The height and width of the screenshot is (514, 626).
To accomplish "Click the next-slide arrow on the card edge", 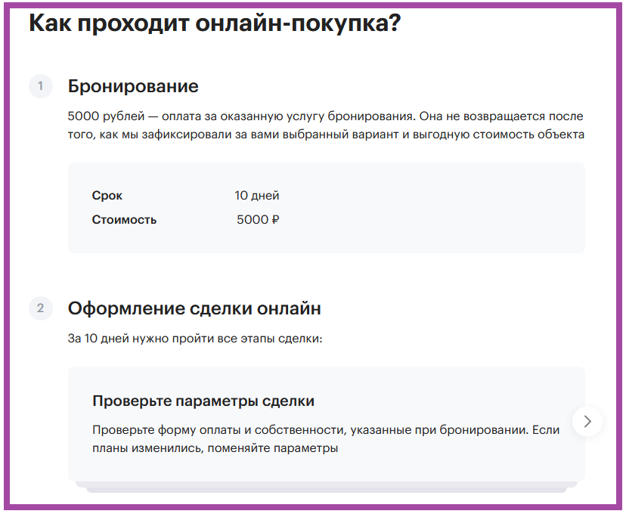I will pos(587,422).
